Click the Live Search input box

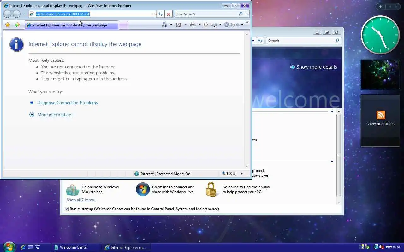click(x=206, y=14)
